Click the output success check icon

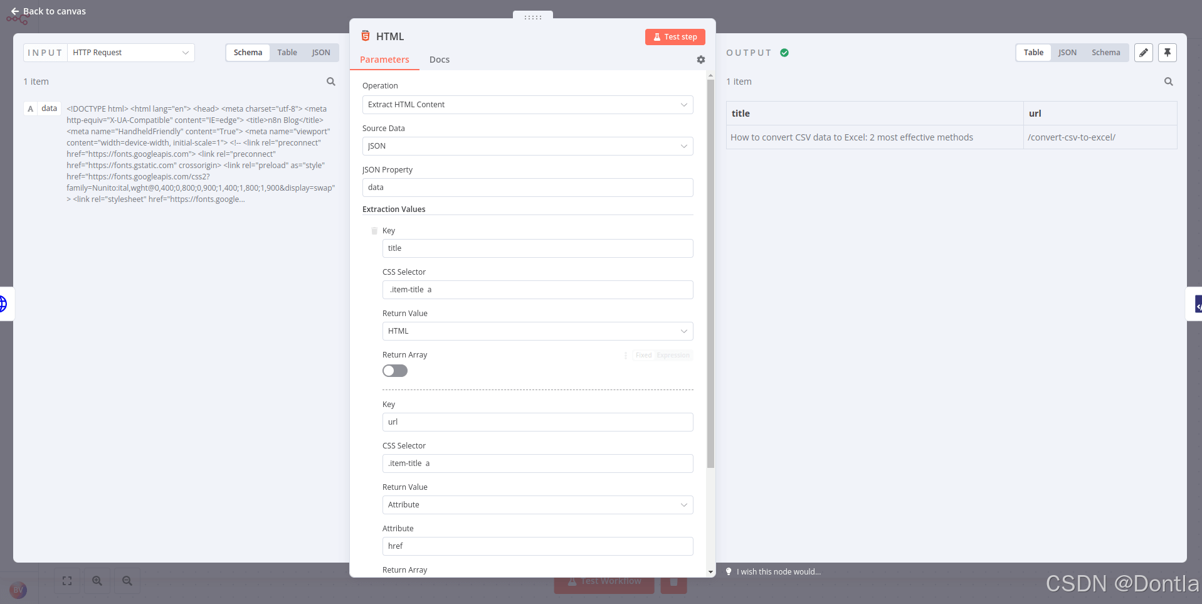point(784,53)
